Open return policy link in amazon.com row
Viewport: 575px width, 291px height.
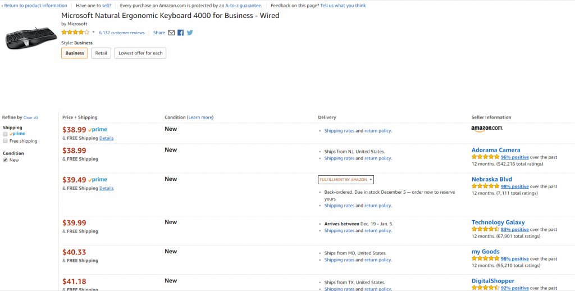377,131
